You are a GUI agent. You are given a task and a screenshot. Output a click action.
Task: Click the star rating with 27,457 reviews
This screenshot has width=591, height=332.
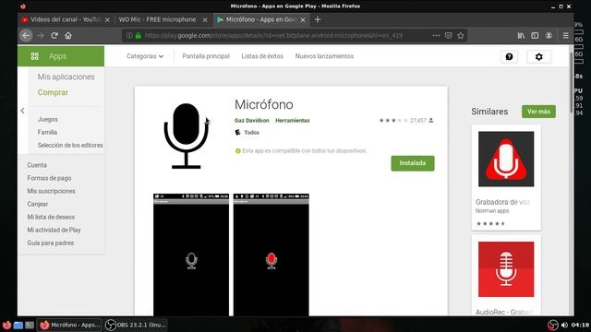point(406,121)
